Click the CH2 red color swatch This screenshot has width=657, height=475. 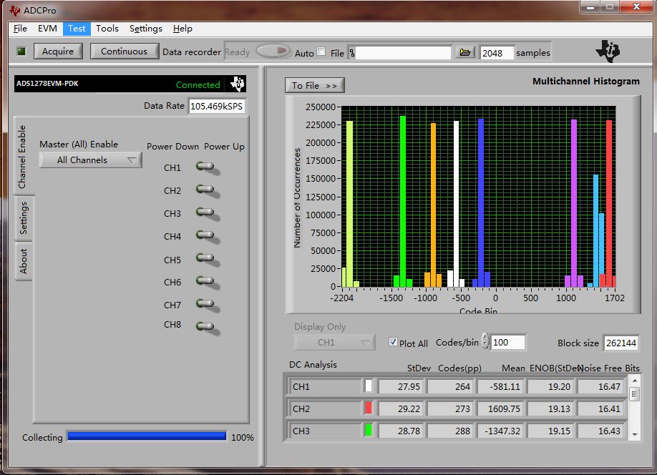point(369,408)
